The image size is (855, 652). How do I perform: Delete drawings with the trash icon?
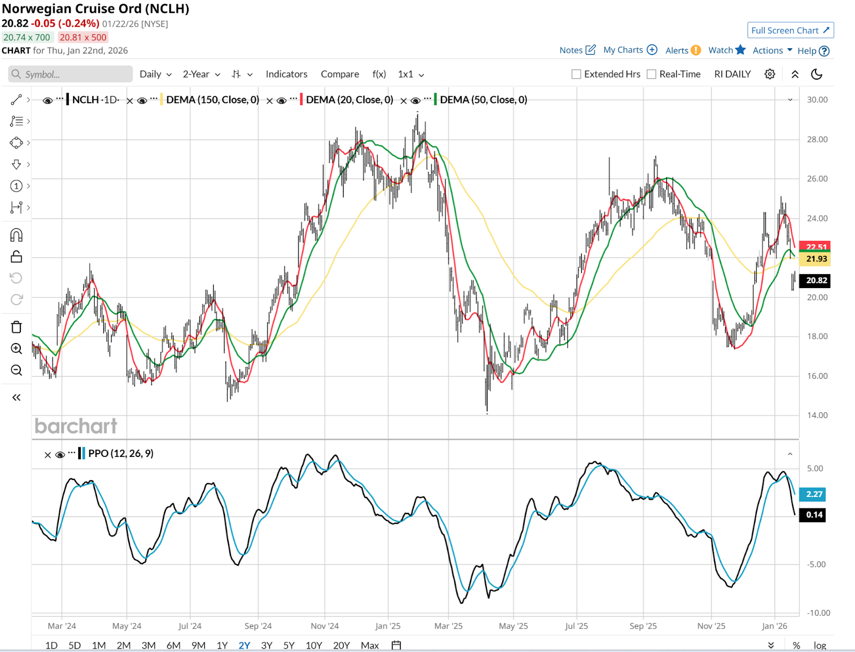pos(17,327)
